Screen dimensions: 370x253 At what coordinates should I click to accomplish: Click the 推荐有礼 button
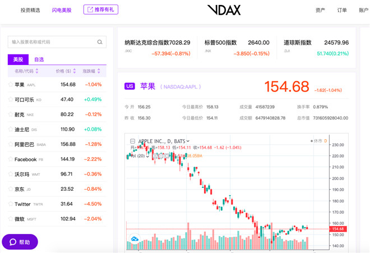pos(101,10)
